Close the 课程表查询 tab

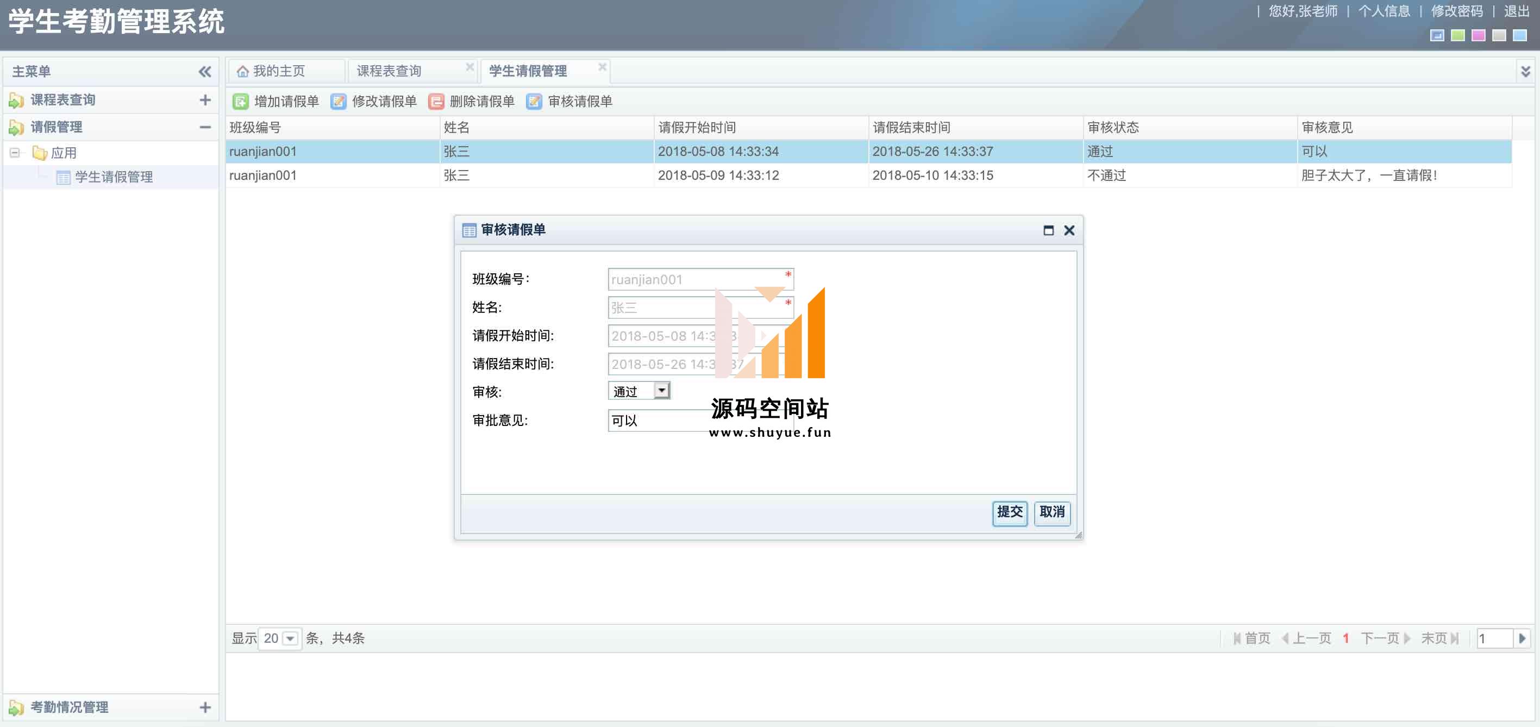469,67
